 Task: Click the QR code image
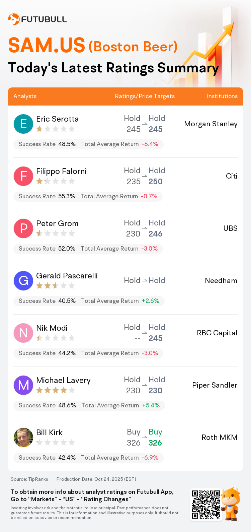(x=206, y=505)
